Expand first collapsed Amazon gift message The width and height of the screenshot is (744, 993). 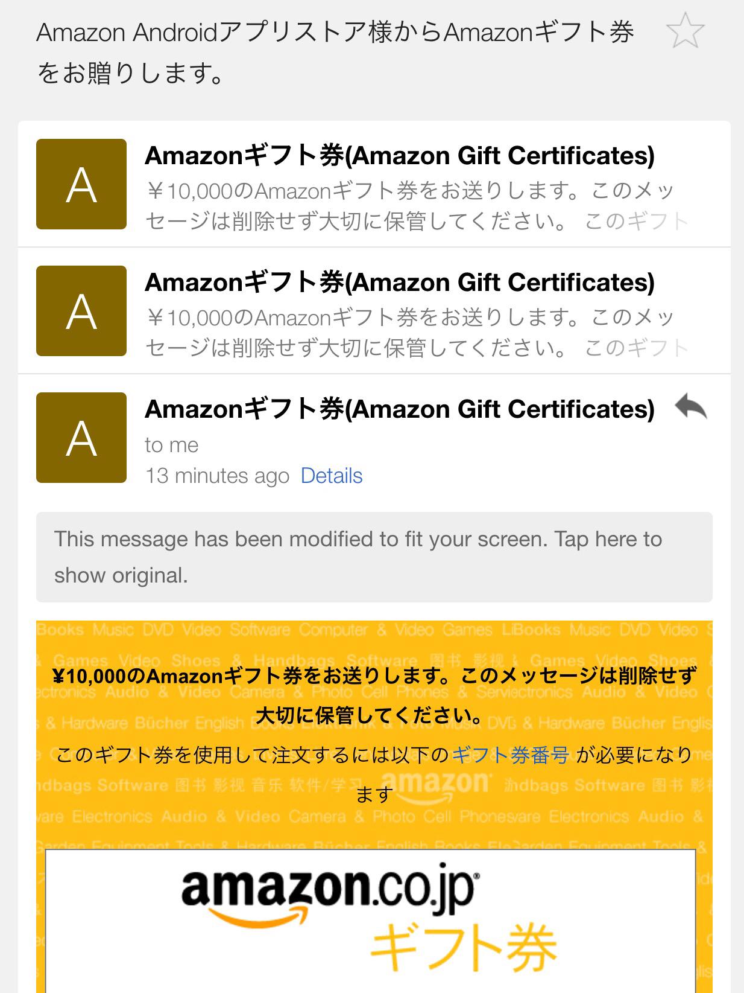point(374,184)
